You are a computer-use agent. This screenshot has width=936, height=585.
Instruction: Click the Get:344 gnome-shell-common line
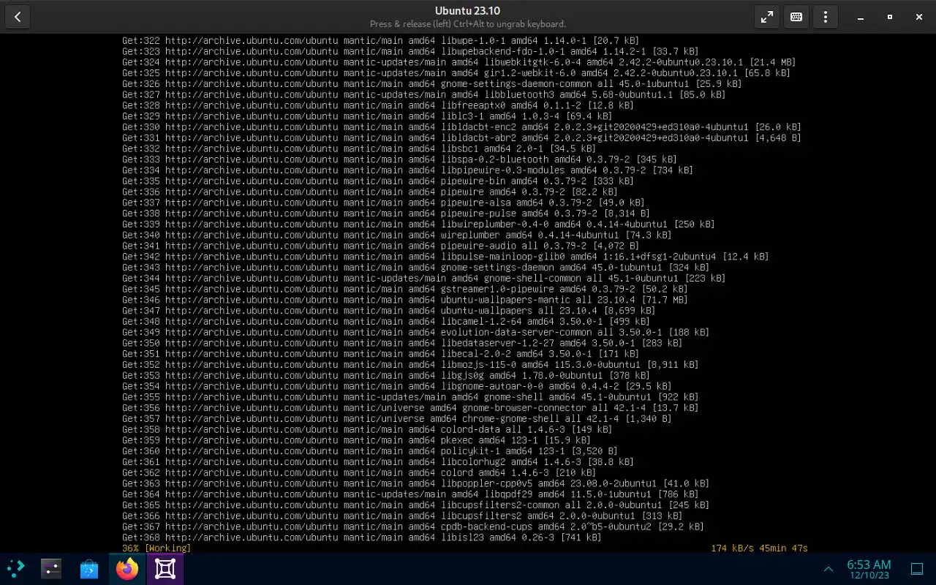click(x=423, y=278)
